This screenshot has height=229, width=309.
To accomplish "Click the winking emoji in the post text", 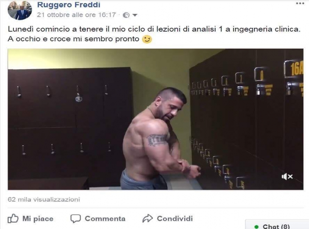I will 147,39.
